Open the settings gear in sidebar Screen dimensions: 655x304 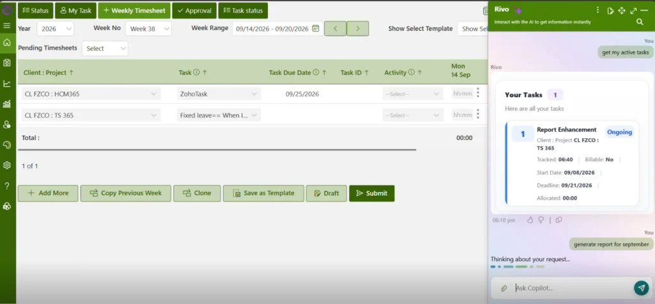6,165
